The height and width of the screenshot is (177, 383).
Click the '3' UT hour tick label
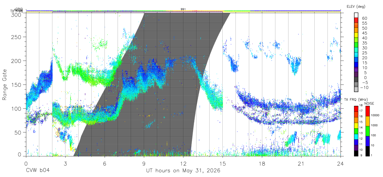65,163
